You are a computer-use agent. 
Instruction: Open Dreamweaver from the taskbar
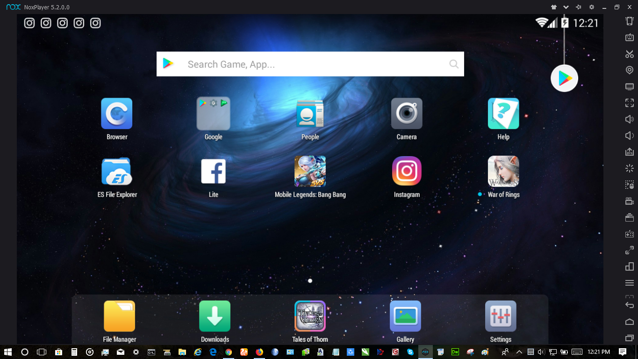tap(455, 352)
